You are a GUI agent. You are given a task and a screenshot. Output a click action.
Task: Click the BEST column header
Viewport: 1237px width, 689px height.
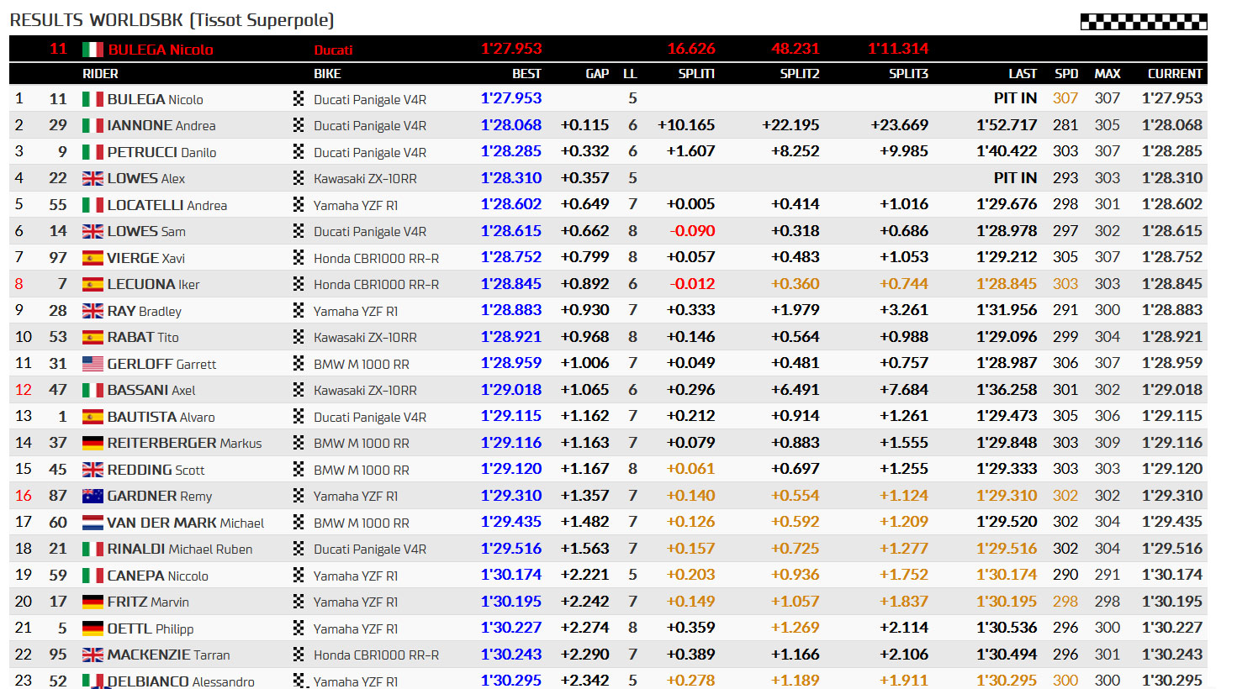click(526, 74)
